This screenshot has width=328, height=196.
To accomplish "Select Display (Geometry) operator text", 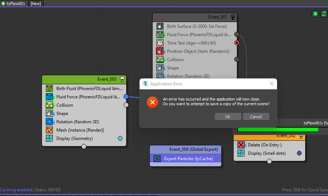I will pos(75,139).
